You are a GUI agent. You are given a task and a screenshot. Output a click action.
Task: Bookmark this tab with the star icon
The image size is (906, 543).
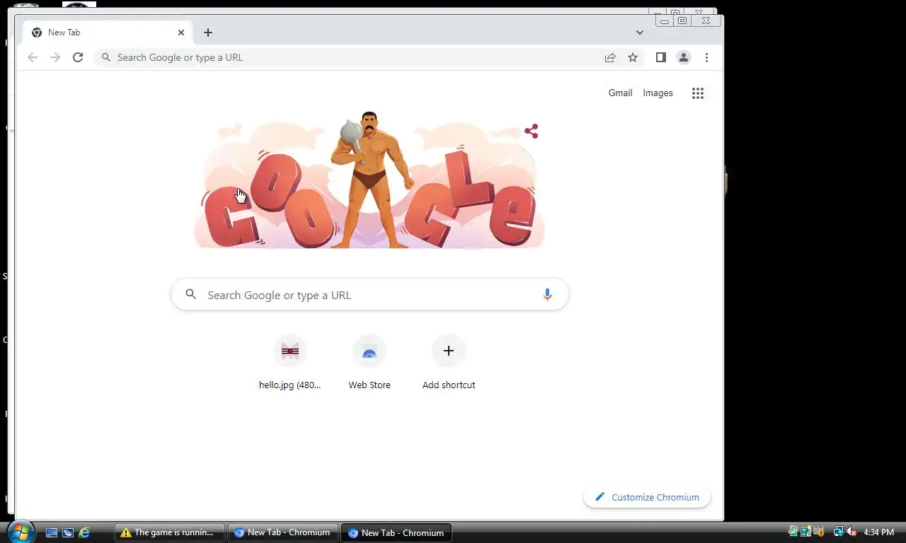(633, 57)
